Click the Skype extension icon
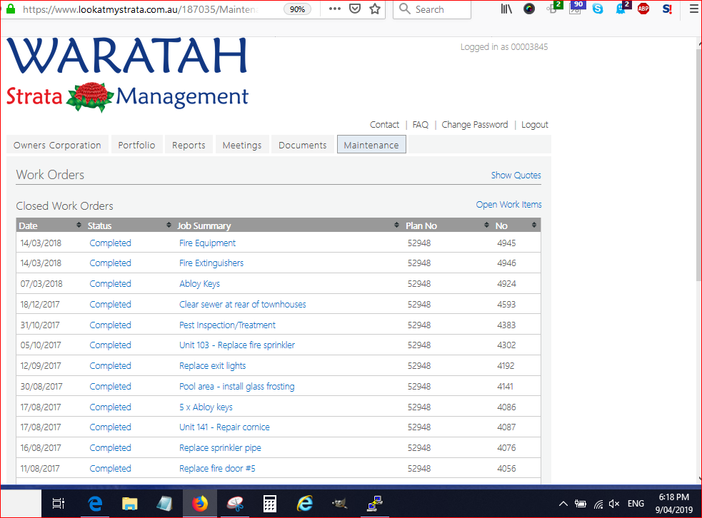702x518 pixels. point(597,9)
